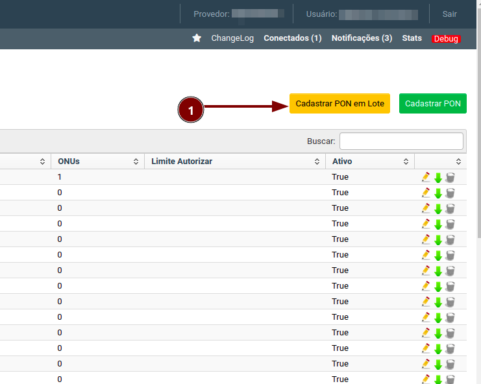Focus the Buscar search input field

401,141
